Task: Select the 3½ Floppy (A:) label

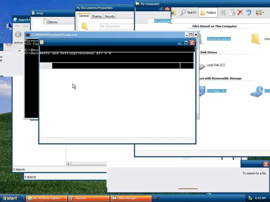Action: coord(217,91)
